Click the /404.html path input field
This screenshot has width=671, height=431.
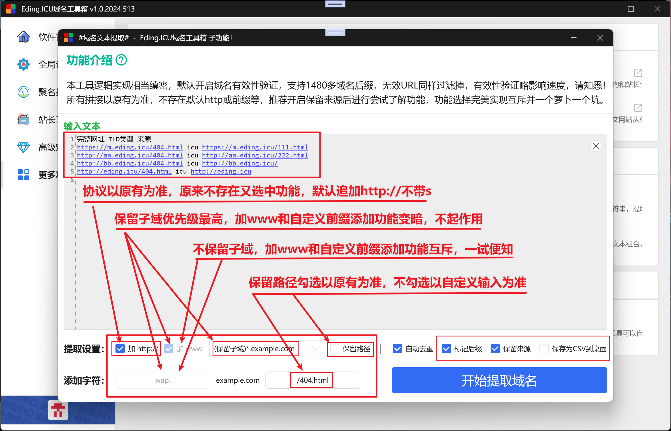pos(313,380)
